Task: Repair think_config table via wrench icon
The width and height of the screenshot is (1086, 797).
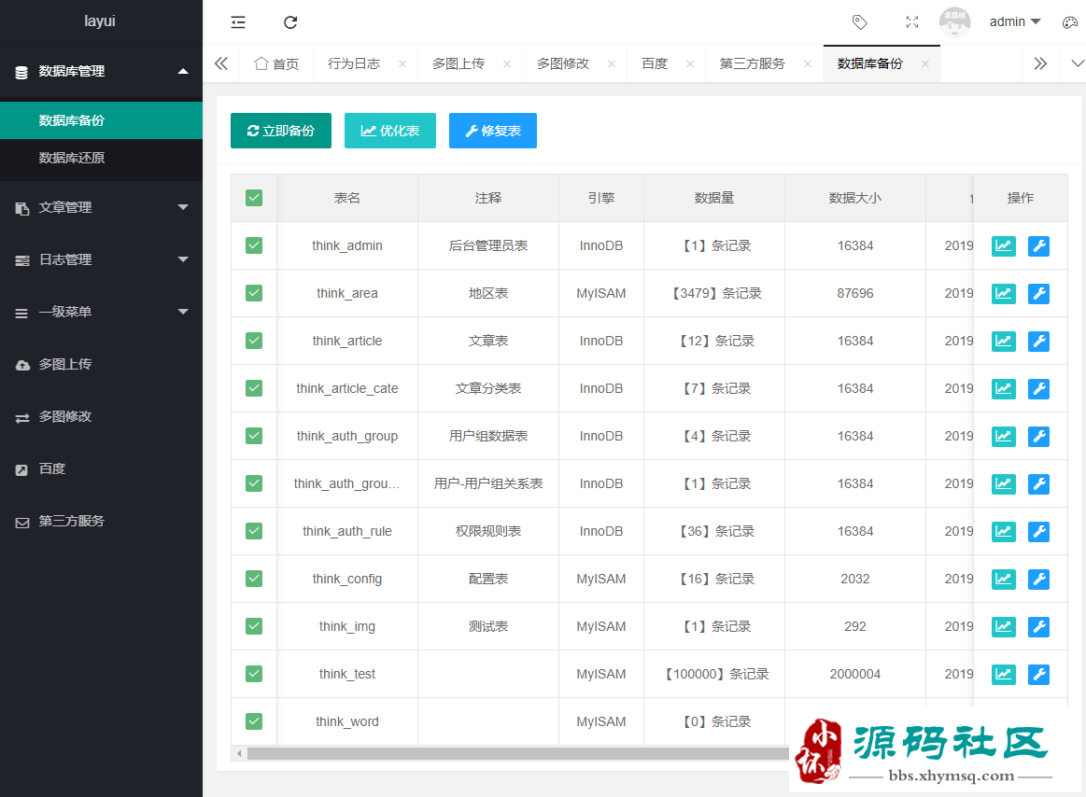Action: click(x=1039, y=579)
